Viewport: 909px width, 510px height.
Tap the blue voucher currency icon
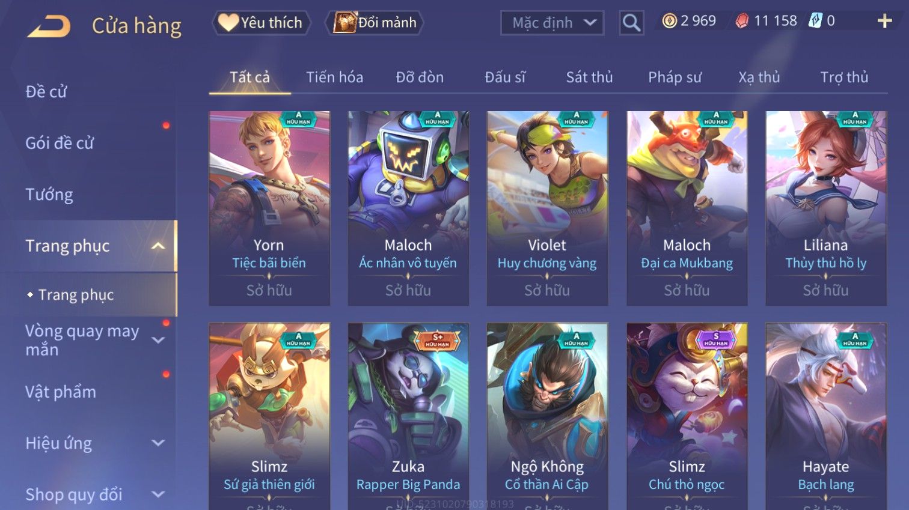point(815,21)
